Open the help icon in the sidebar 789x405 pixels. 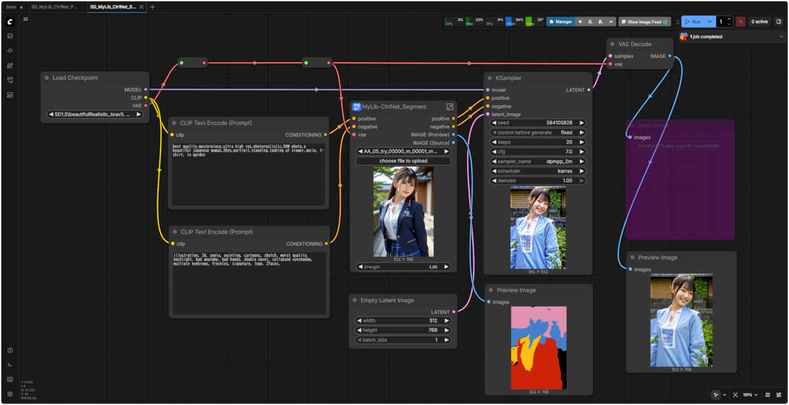click(10, 350)
